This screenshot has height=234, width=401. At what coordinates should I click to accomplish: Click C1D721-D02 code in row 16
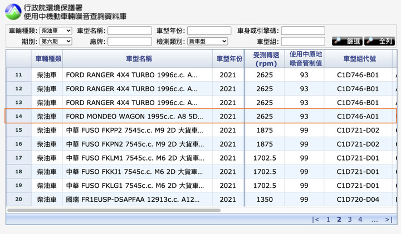point(358,144)
